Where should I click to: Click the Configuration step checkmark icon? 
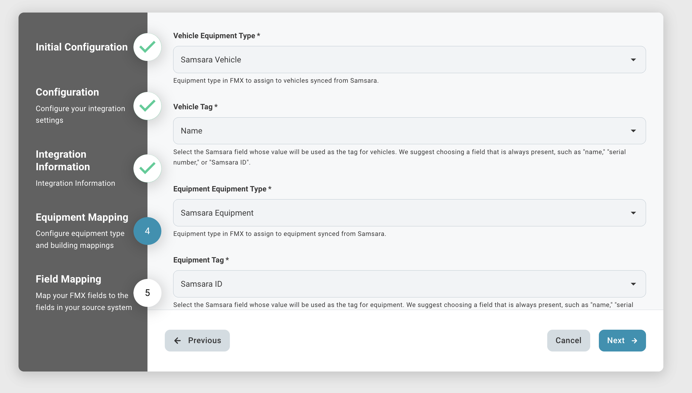[147, 106]
